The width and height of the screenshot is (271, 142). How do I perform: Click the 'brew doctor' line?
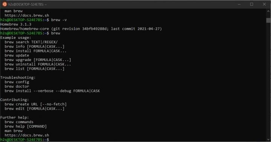pyautogui.click(x=17, y=86)
